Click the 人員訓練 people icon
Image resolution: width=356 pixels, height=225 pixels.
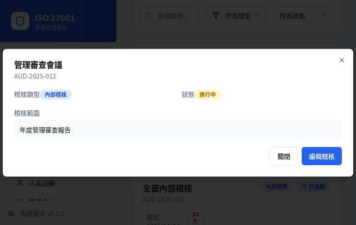click(x=20, y=183)
